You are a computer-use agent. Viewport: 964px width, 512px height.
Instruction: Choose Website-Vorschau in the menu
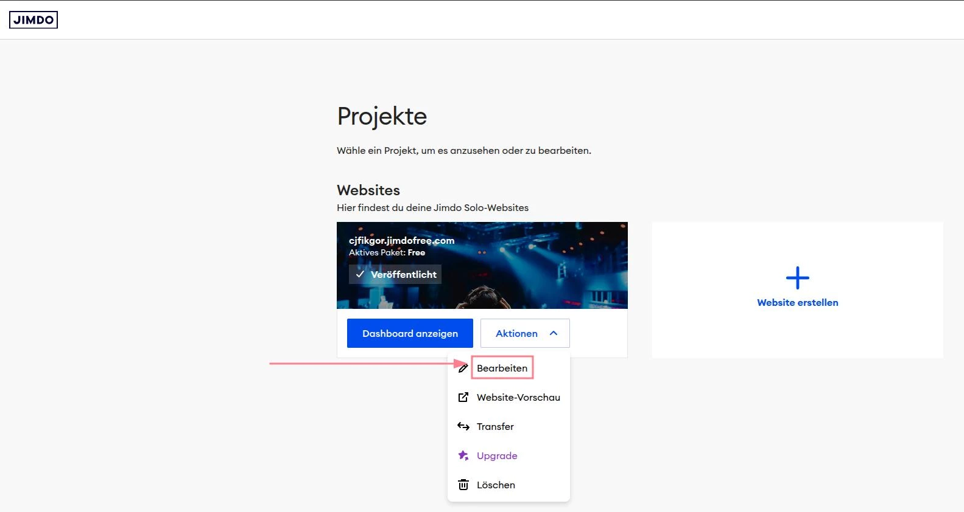click(x=518, y=397)
